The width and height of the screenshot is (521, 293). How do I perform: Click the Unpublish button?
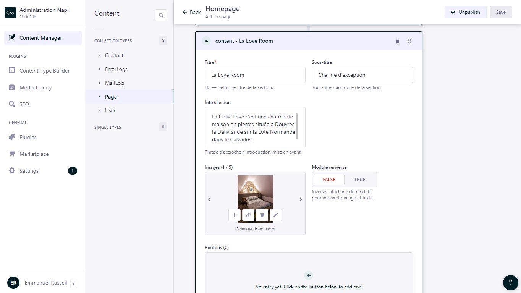coord(465,12)
